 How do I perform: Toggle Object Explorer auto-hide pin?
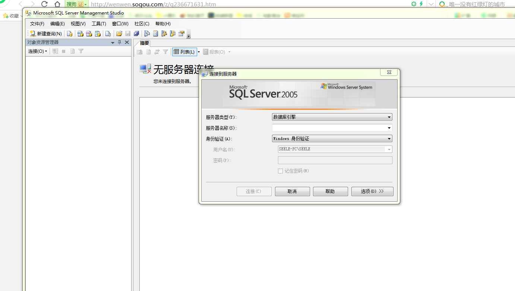pos(120,42)
